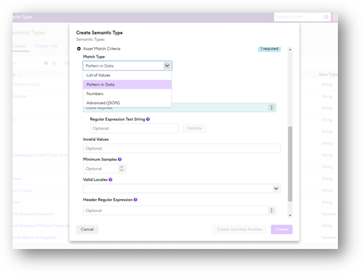
Task: Click the background list search help icon
Action: coord(46,63)
